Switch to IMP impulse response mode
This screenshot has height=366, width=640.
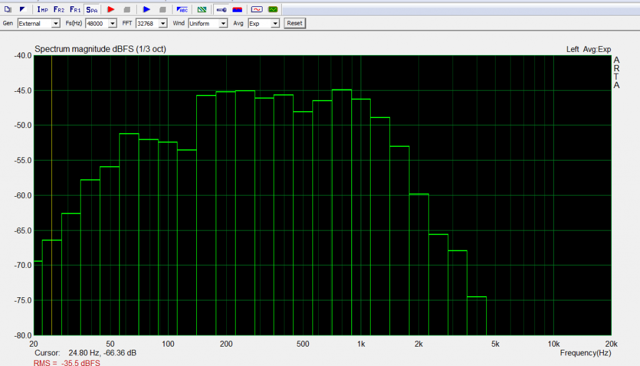(42, 9)
